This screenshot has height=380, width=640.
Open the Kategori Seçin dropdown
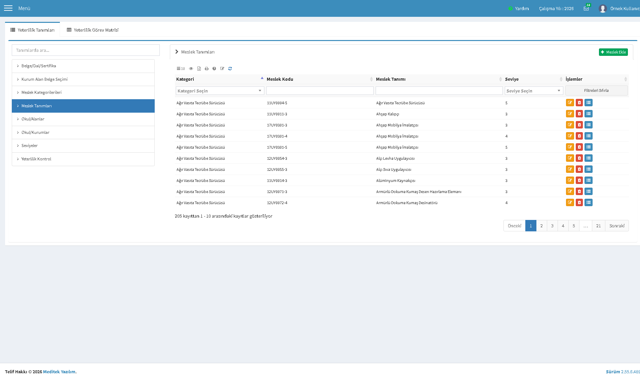220,91
